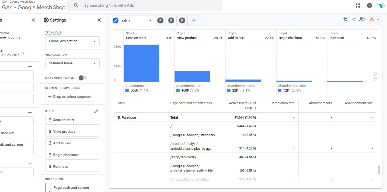
Task: Open the Visualization dropdown
Action: click(x=72, y=63)
